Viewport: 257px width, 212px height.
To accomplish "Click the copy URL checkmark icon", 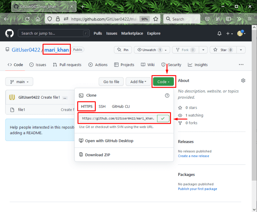I will pos(163,118).
